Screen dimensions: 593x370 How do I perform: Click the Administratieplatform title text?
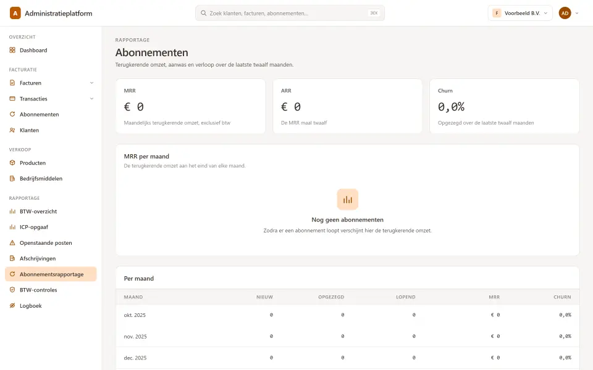(x=59, y=13)
